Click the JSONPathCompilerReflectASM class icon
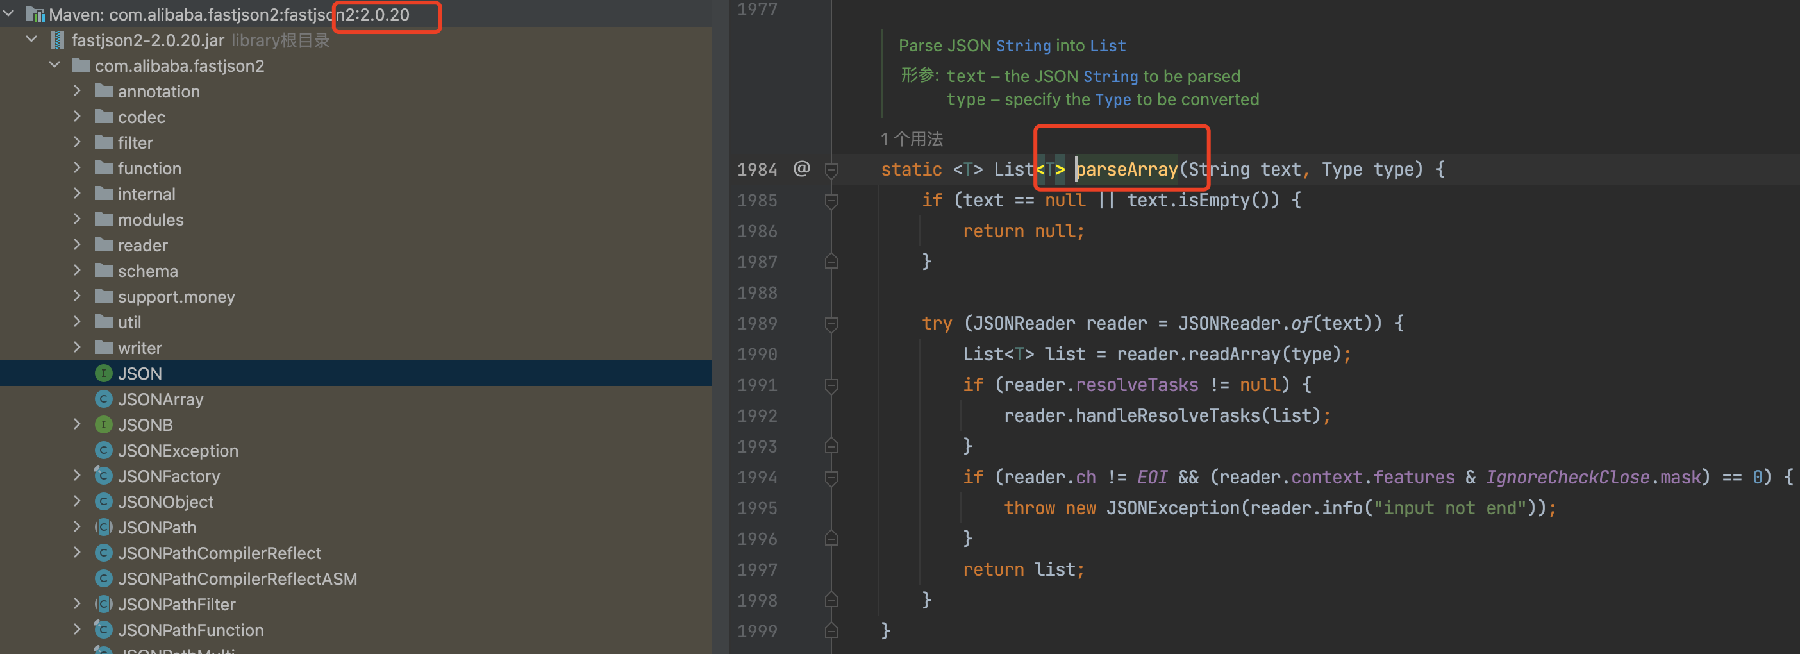This screenshot has width=1800, height=654. pyautogui.click(x=103, y=578)
